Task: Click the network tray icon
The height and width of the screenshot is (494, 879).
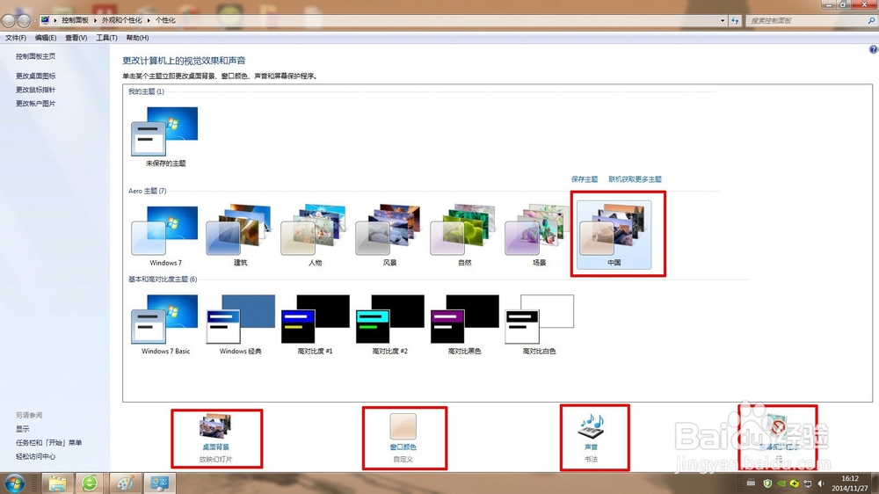Action: click(x=807, y=483)
